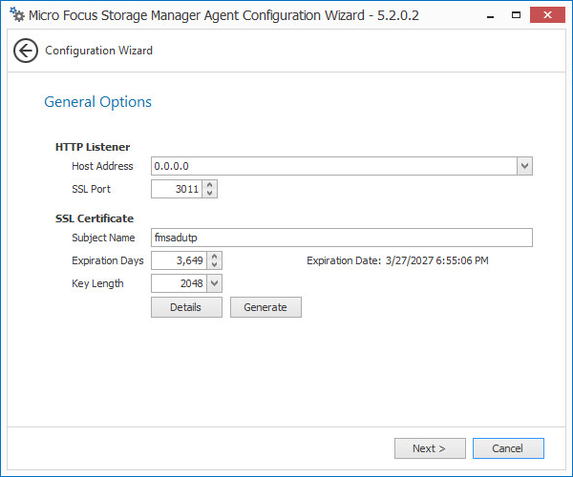Focus the Subject Name text field
573x477 pixels.
[x=341, y=238]
